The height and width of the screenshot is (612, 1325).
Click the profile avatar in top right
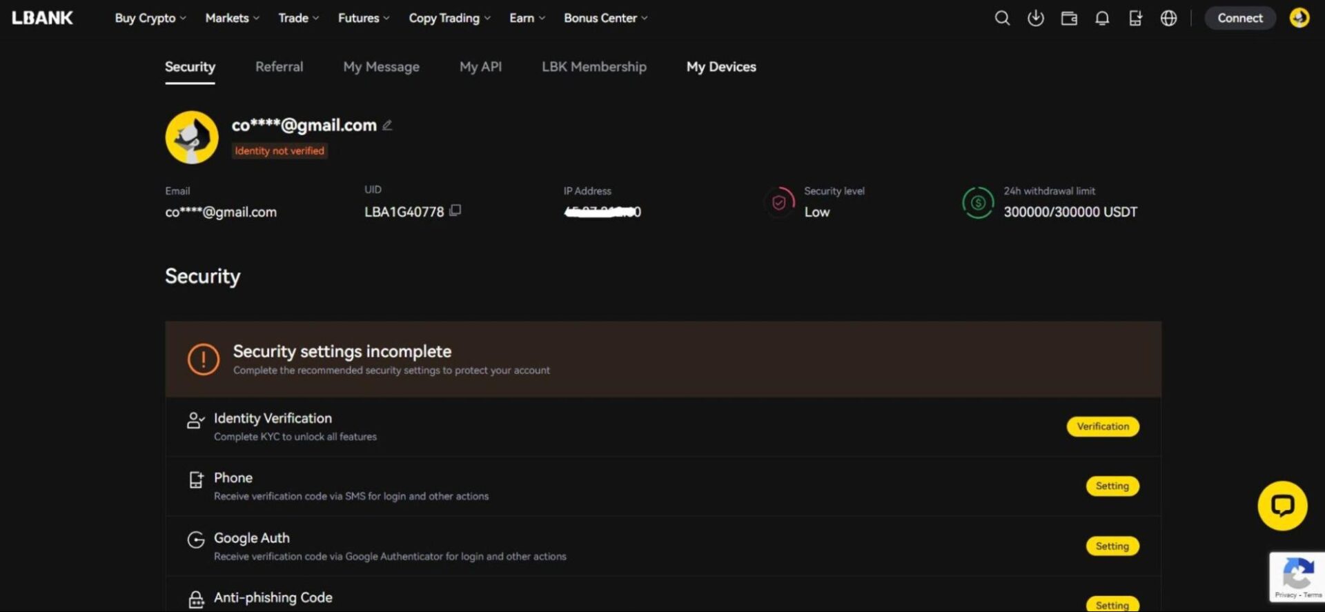tap(1299, 18)
